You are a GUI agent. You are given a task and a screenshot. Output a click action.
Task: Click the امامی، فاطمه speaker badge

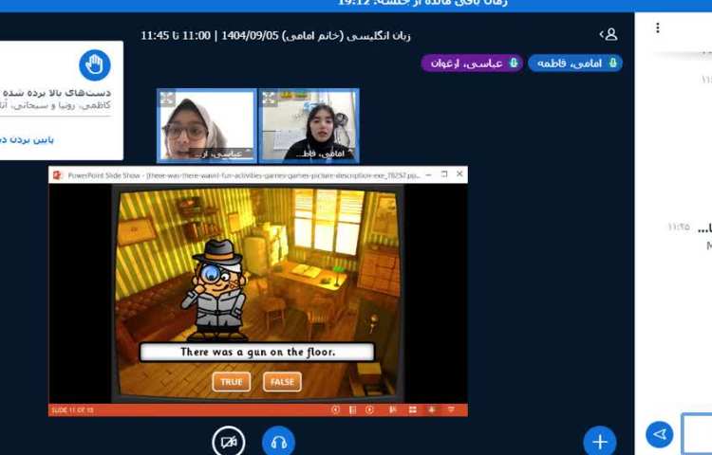point(575,63)
